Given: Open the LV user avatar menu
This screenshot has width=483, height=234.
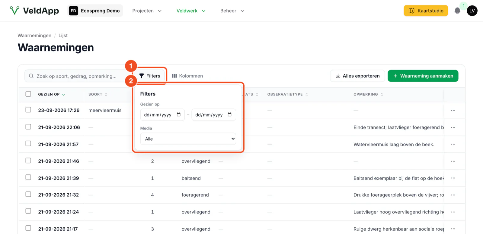Looking at the screenshot, I should click(x=472, y=11).
